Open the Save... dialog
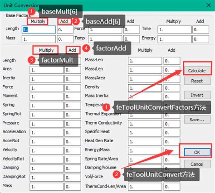The width and height of the screenshot is (215, 193). pyautogui.click(x=197, y=120)
